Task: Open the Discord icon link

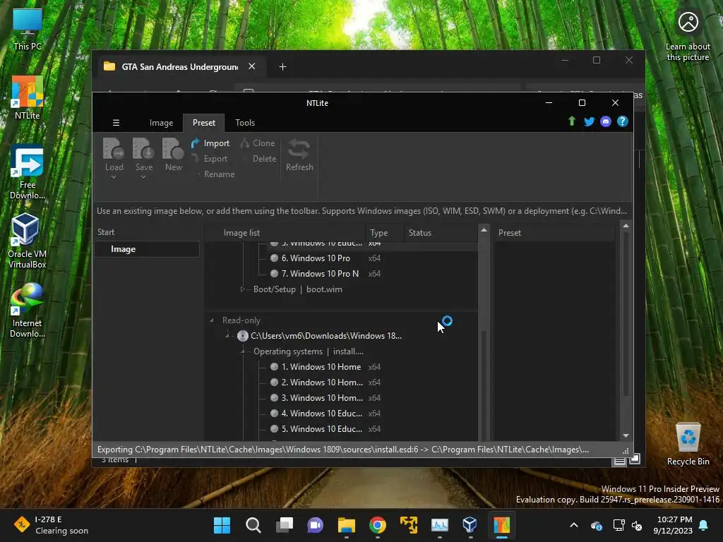Action: (605, 121)
